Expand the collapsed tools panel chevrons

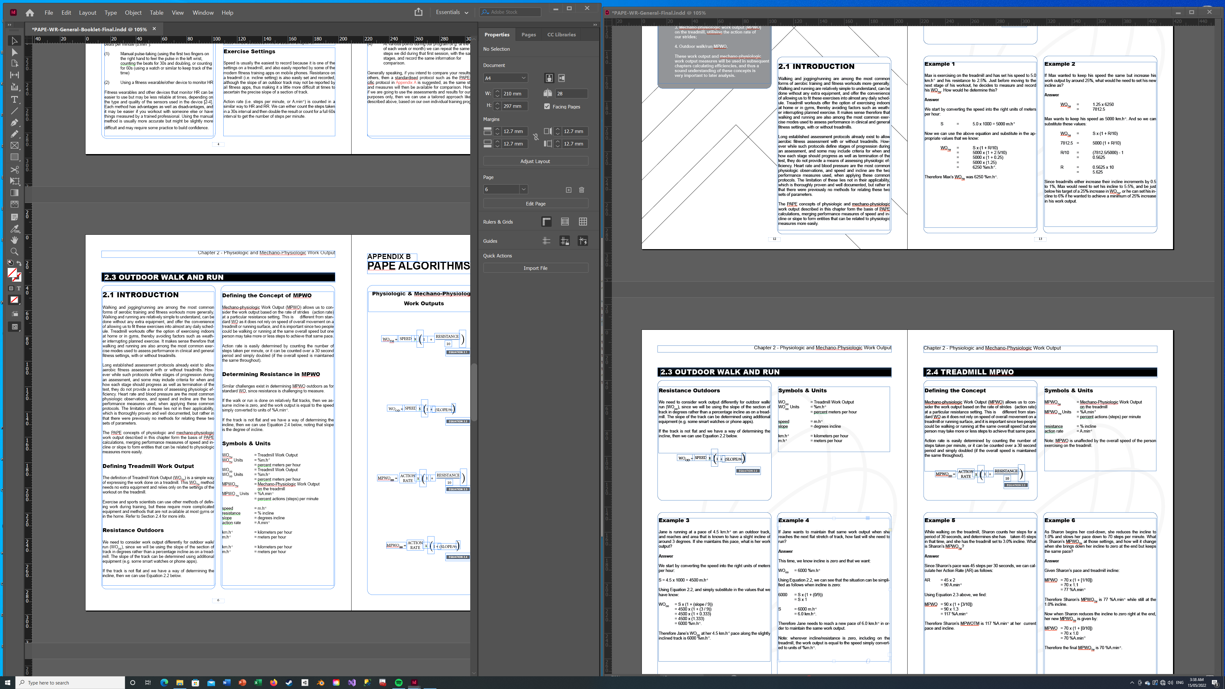[x=10, y=25]
